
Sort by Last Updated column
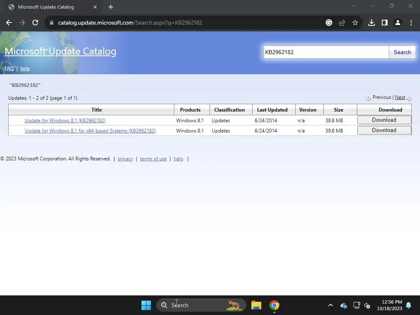[272, 110]
